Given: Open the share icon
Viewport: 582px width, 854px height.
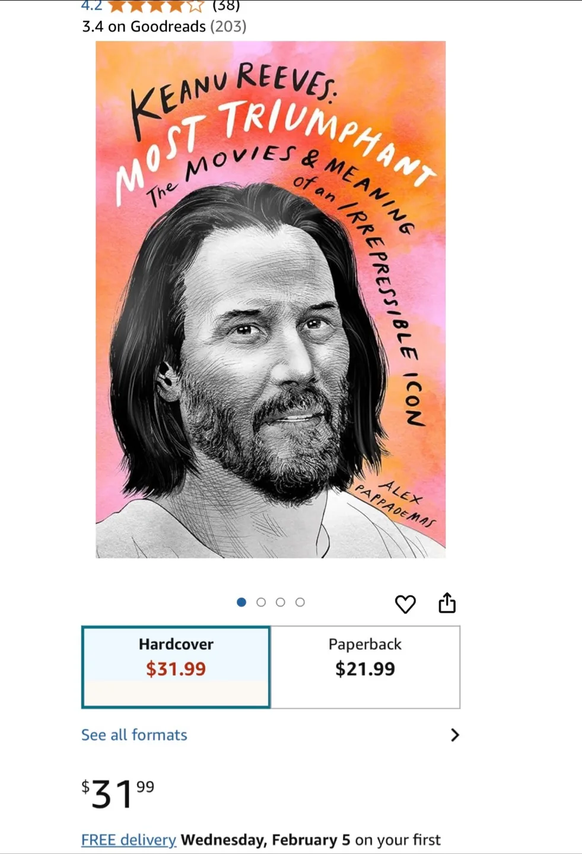Looking at the screenshot, I should [x=447, y=603].
